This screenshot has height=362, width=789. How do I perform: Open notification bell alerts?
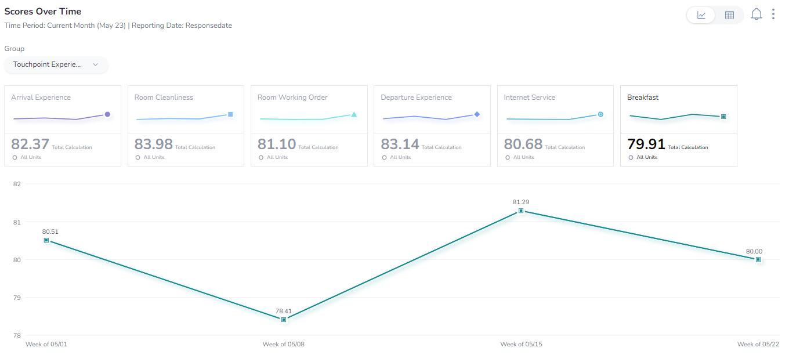[756, 15]
